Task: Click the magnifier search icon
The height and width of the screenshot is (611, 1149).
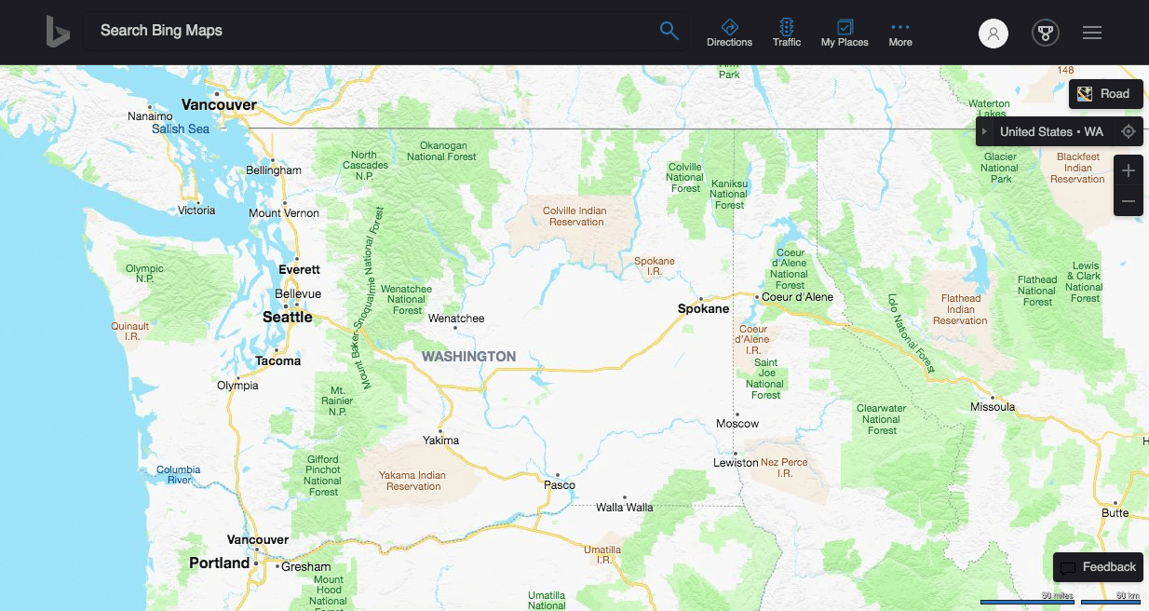Action: point(669,31)
